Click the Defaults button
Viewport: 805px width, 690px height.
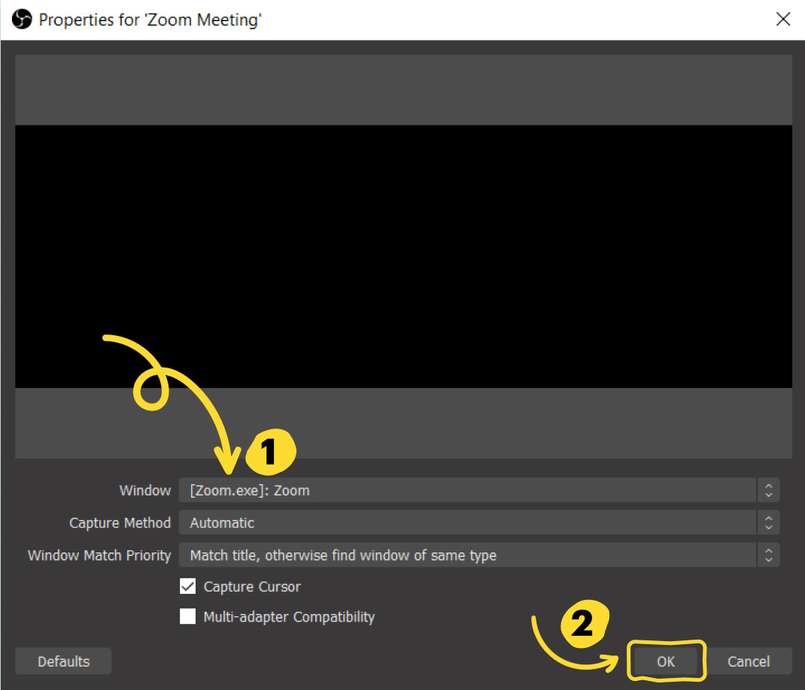[x=64, y=661]
